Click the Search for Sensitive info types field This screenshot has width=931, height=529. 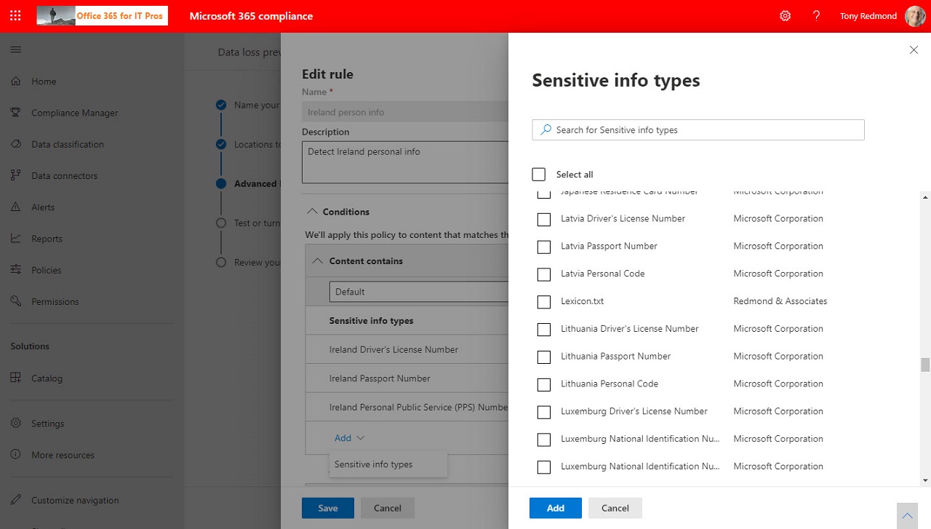(698, 130)
